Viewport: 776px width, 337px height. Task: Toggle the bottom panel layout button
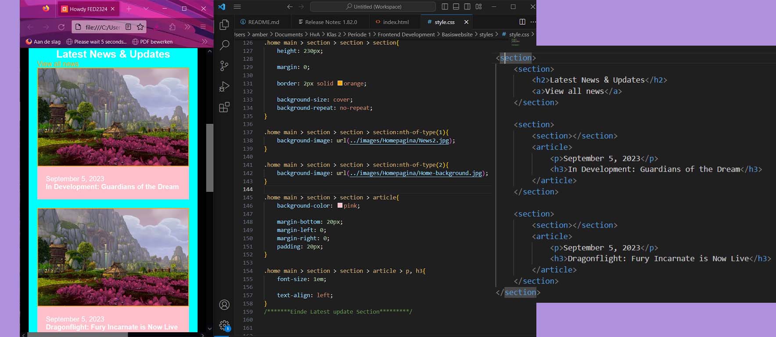pos(456,7)
